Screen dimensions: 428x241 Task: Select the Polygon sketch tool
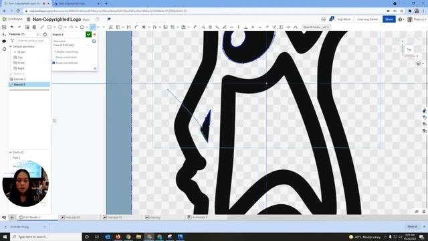(82, 27)
